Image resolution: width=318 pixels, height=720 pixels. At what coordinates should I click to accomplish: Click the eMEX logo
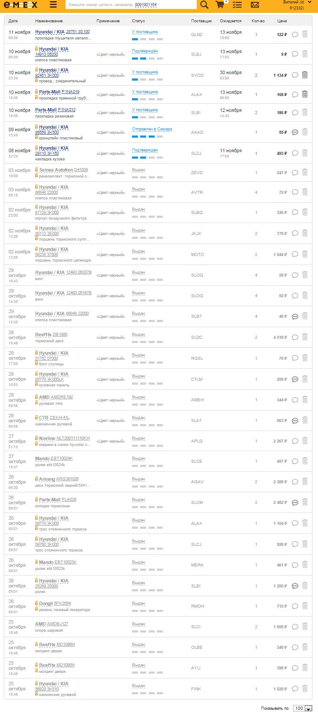click(x=21, y=5)
